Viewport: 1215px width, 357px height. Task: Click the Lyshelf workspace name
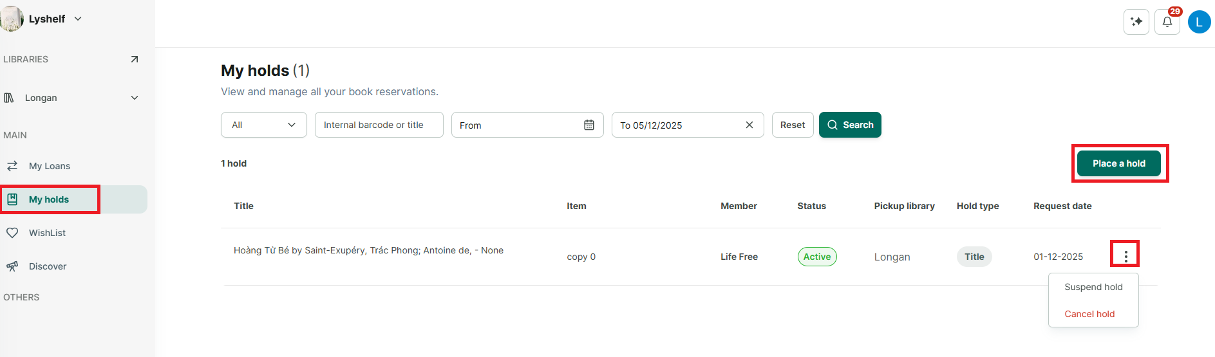[x=47, y=19]
